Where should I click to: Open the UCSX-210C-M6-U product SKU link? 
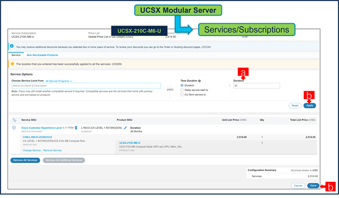coord(130,143)
